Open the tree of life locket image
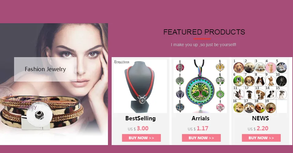 coord(200,86)
